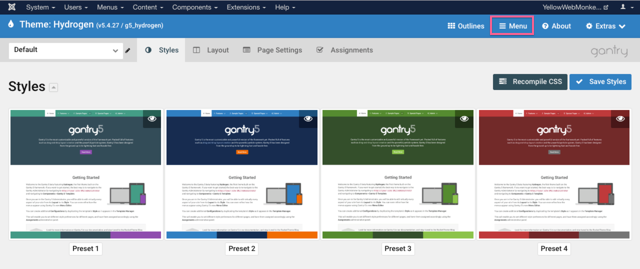This screenshot has width=640, height=269.
Task: Click the Preset 1 label
Action: pyautogui.click(x=86, y=248)
